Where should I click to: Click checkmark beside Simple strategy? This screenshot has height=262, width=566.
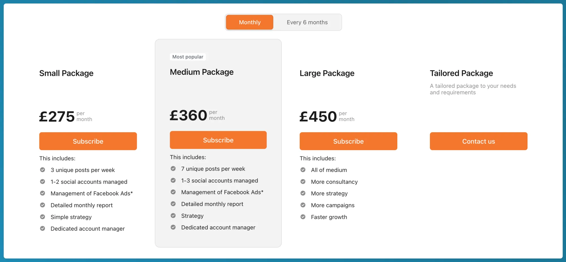coord(42,217)
